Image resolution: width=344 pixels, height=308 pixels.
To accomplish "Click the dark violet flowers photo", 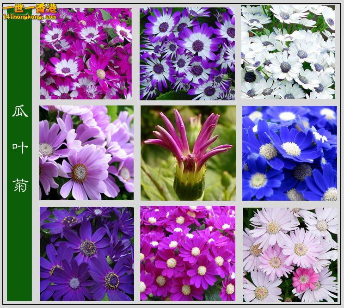I will click(x=86, y=253).
